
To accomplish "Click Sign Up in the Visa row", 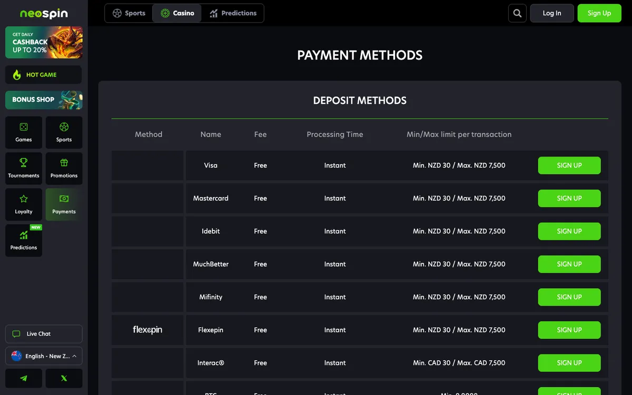I will [569, 165].
